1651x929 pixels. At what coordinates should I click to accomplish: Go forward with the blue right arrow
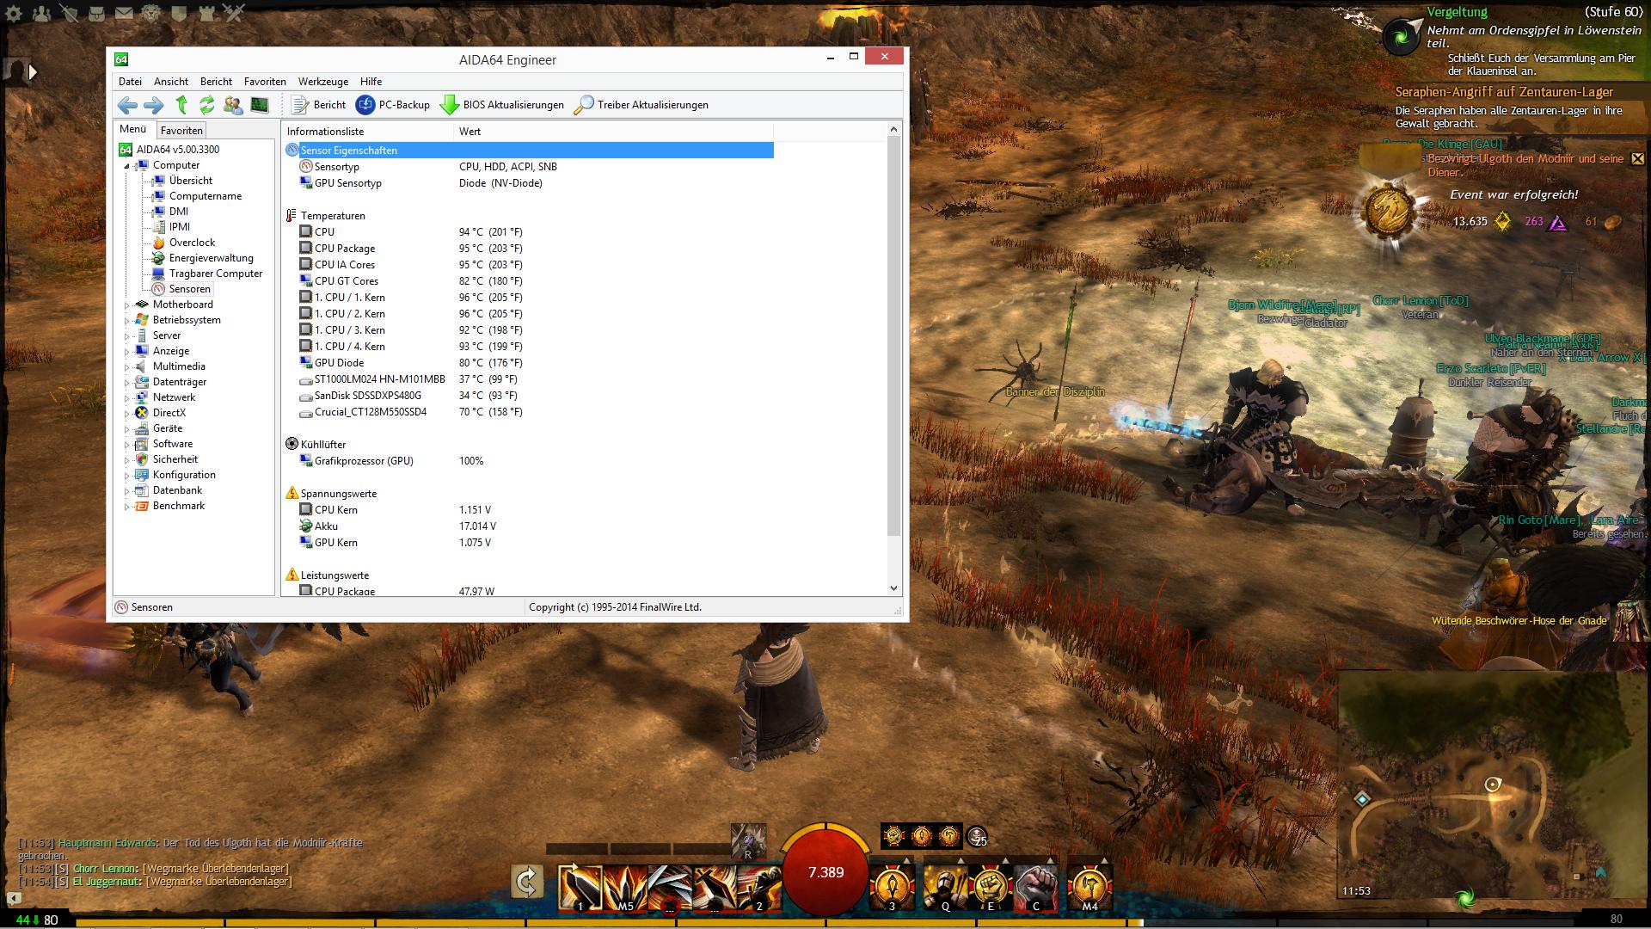153,105
